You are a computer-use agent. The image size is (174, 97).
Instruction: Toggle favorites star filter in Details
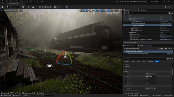[x=170, y=59]
